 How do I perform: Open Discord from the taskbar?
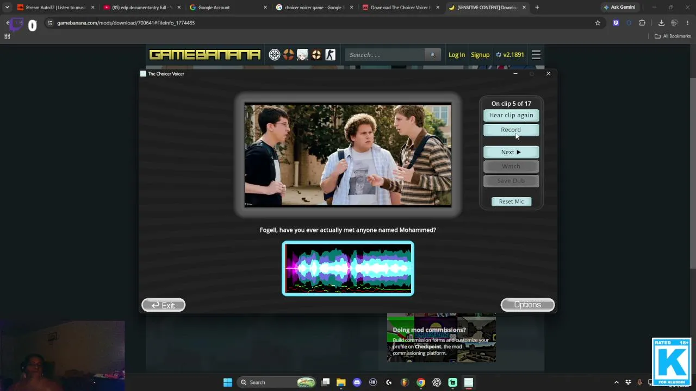pos(357,382)
